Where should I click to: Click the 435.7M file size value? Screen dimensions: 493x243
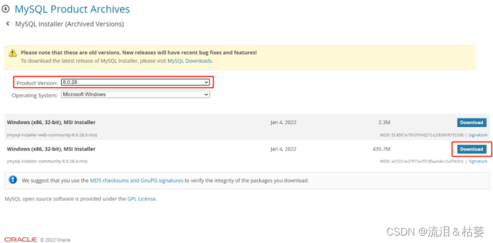pos(381,149)
